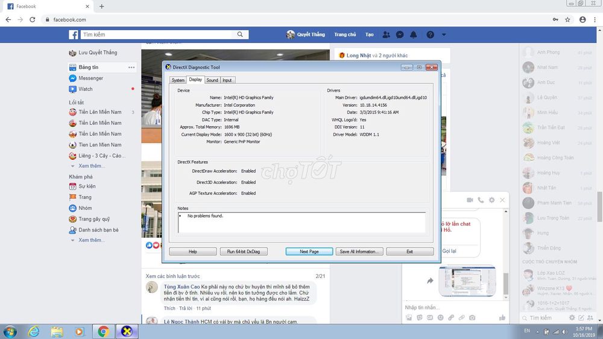Click the shared screenshot thumbnail in chat

tap(467, 280)
